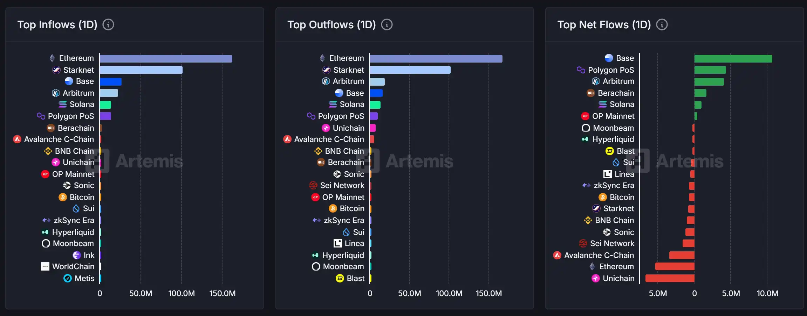Click the Blast label in Top Net Flows
807x316 pixels.
[625, 151]
